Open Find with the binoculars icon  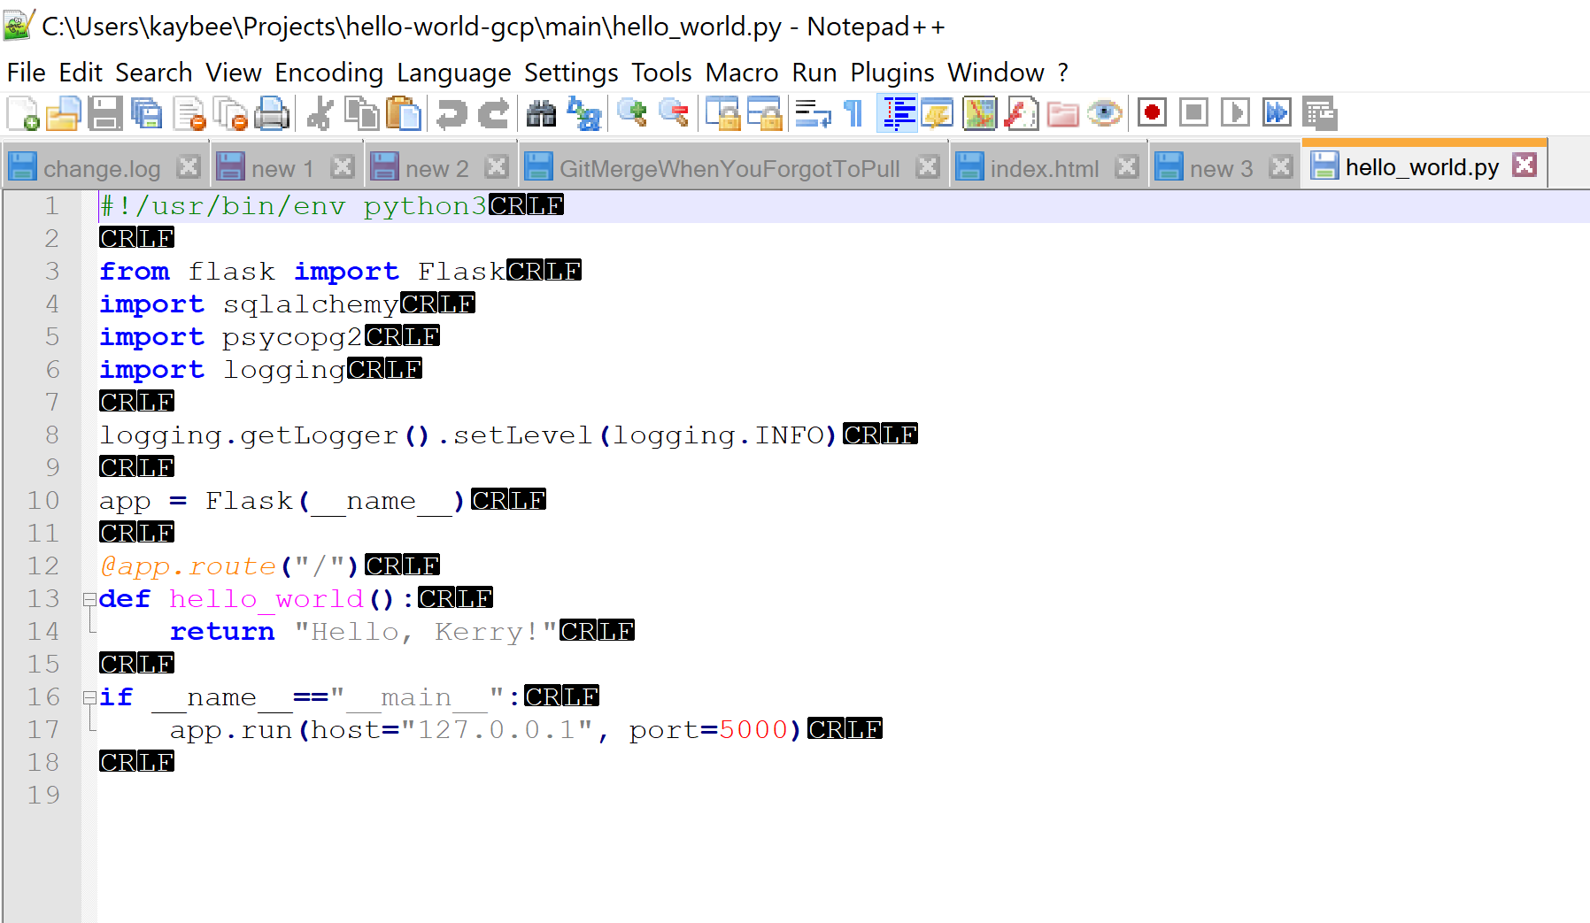(x=541, y=114)
